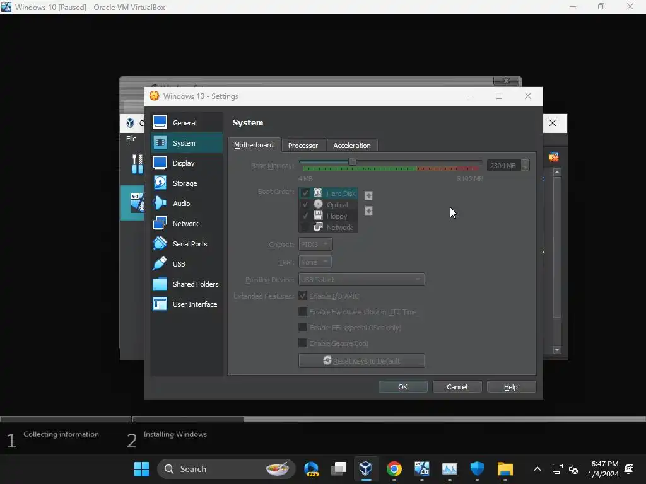The width and height of the screenshot is (646, 484).
Task: Open the File menu in VirtualBox Manager
Action: (x=131, y=139)
